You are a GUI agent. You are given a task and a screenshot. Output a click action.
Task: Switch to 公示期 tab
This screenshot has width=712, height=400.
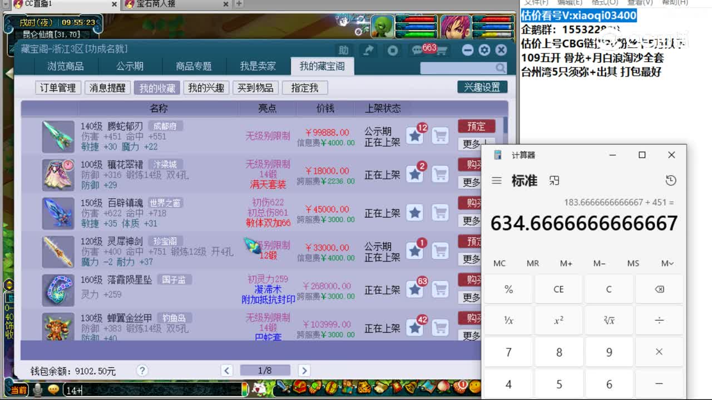coord(130,66)
